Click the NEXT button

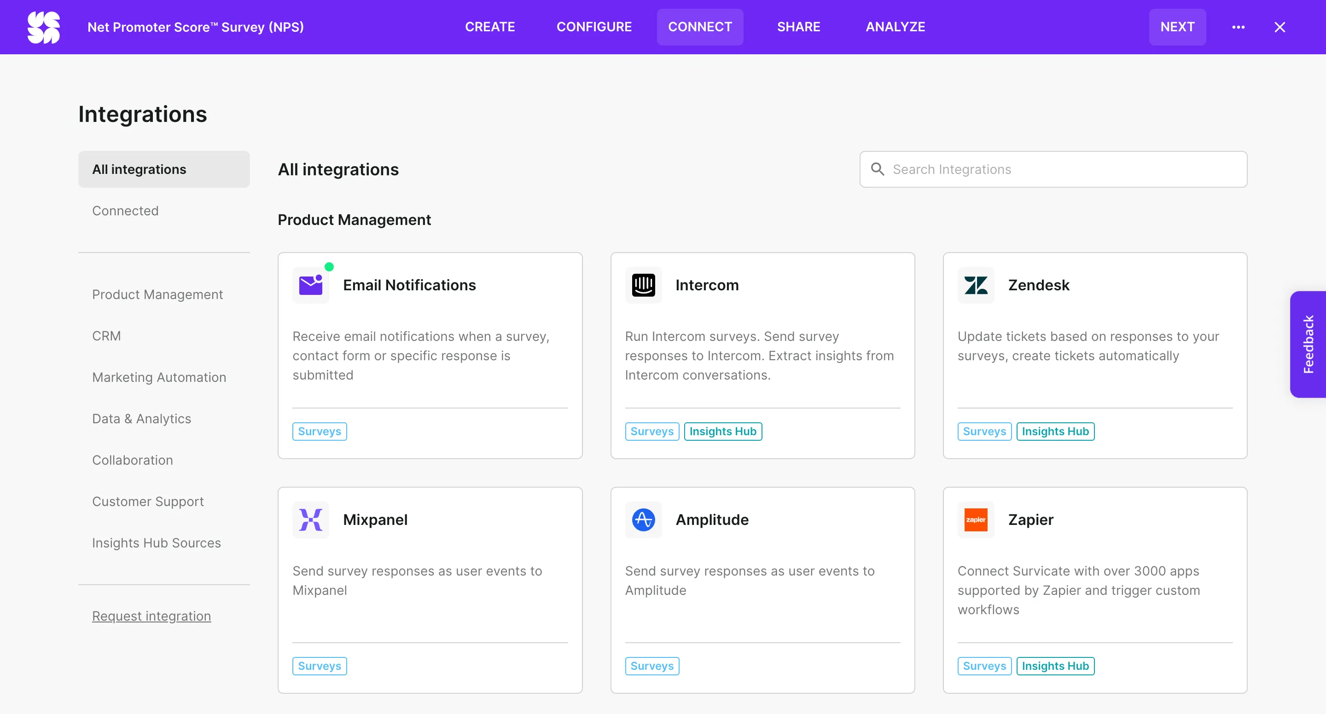pyautogui.click(x=1178, y=27)
